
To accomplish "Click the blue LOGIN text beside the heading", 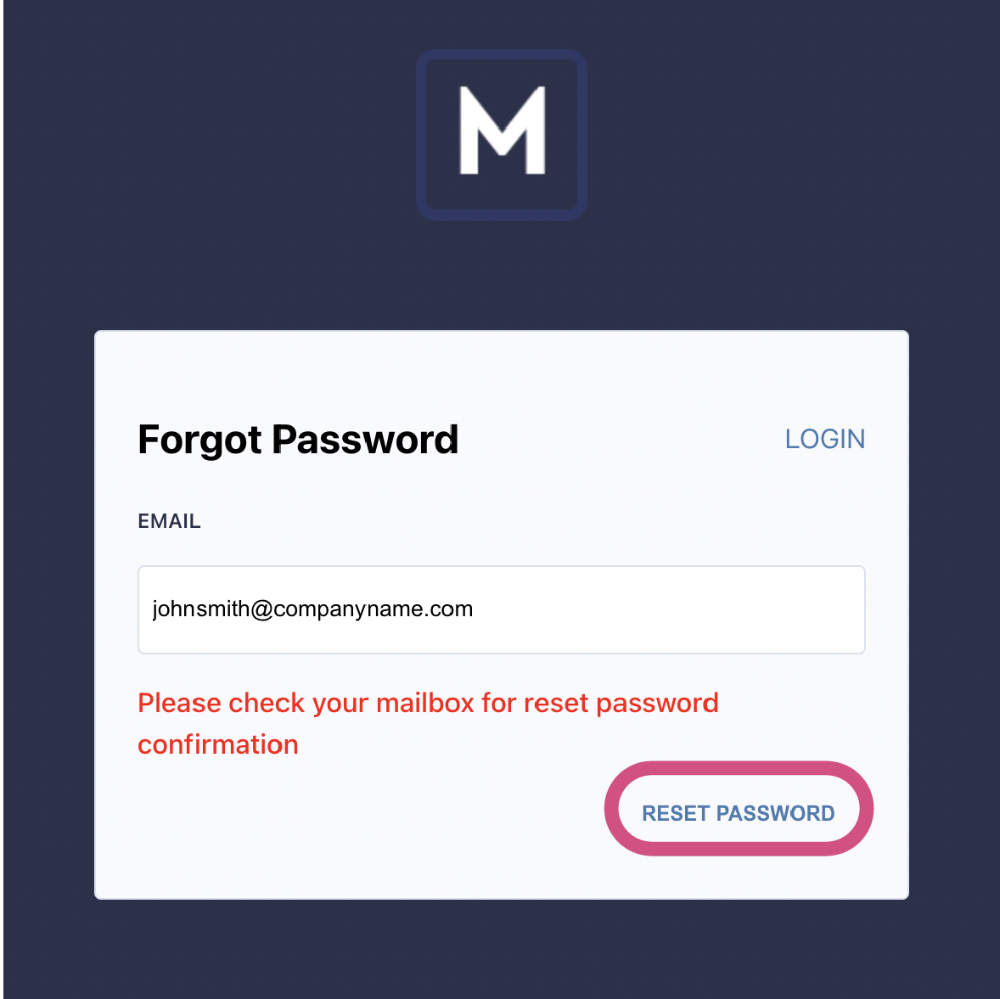I will tap(824, 439).
